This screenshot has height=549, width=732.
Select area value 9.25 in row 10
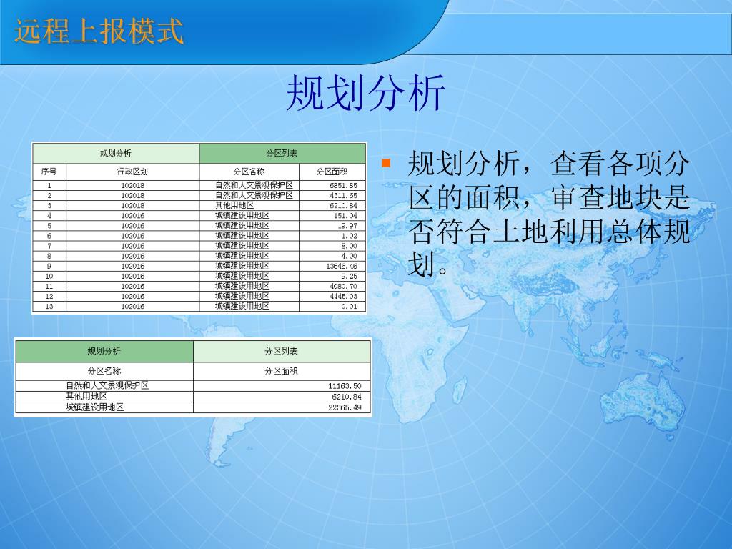click(349, 277)
